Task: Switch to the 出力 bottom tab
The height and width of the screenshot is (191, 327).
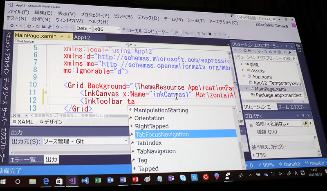Action: (51, 160)
